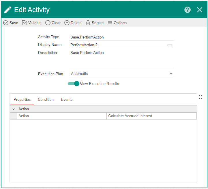
Task: Open the Options hamburger menu icon
Action: pos(110,23)
